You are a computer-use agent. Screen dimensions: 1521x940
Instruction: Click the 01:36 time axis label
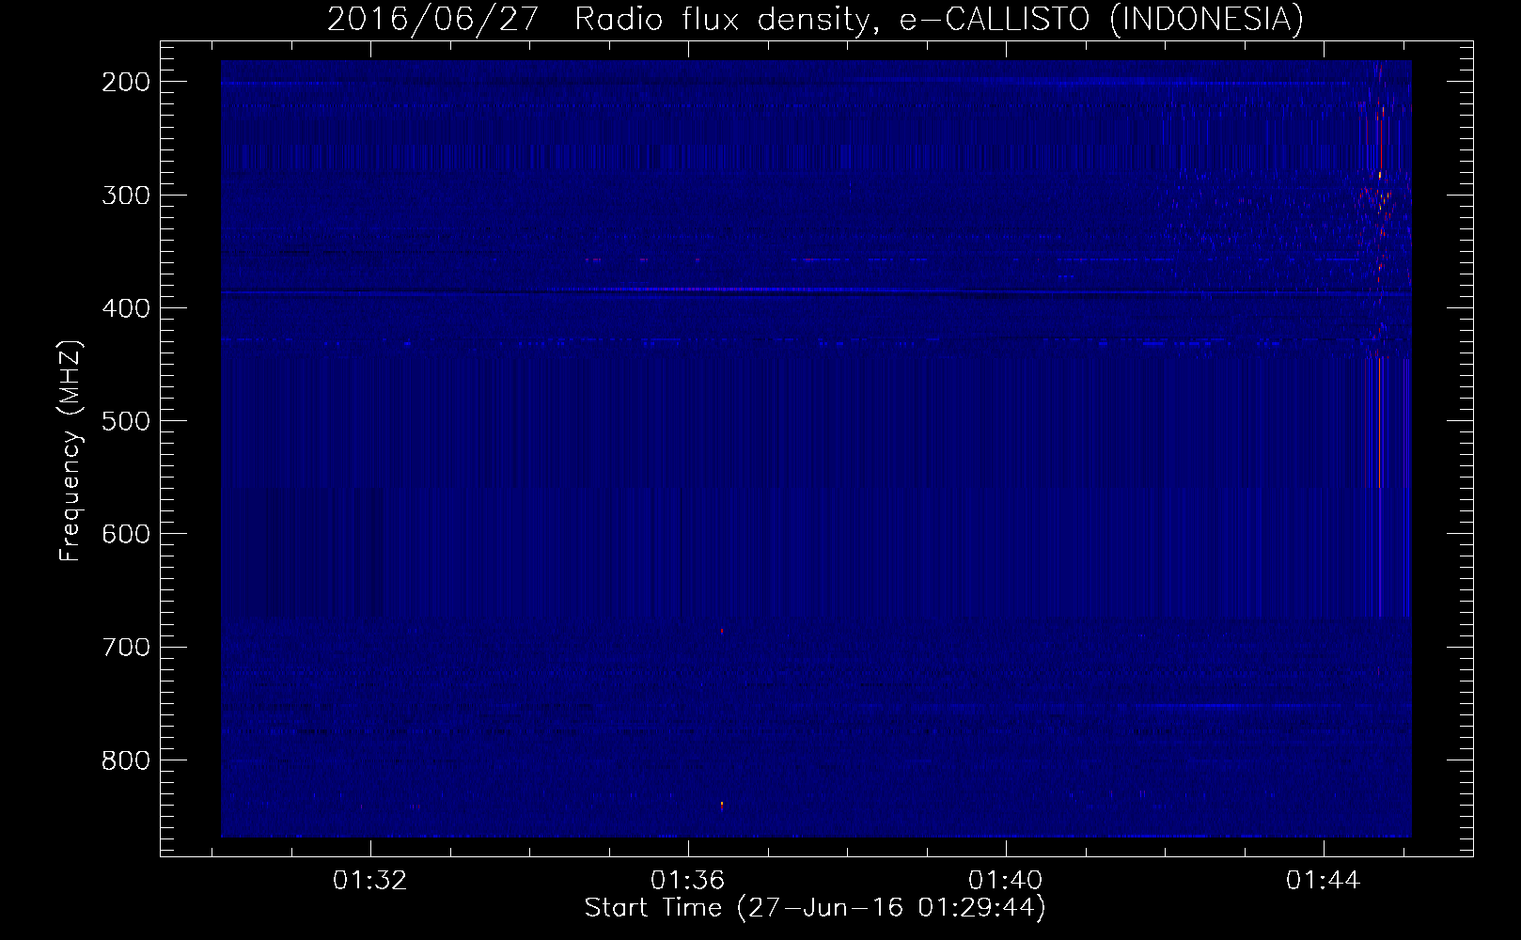coord(688,881)
